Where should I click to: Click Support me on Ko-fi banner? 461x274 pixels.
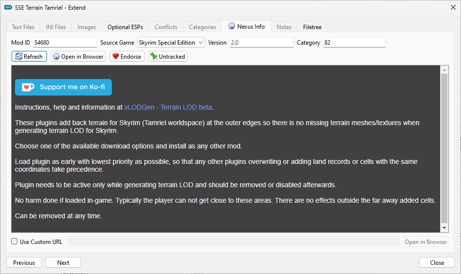[63, 87]
